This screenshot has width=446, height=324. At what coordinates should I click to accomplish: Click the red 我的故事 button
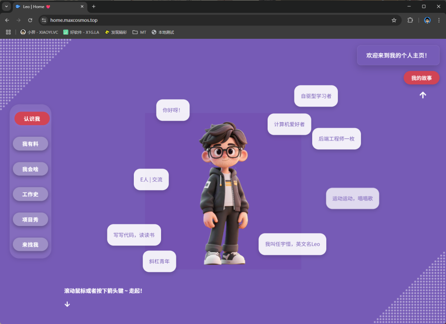pyautogui.click(x=421, y=78)
